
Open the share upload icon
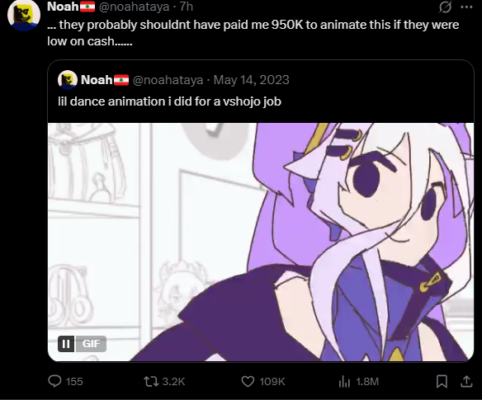click(466, 381)
